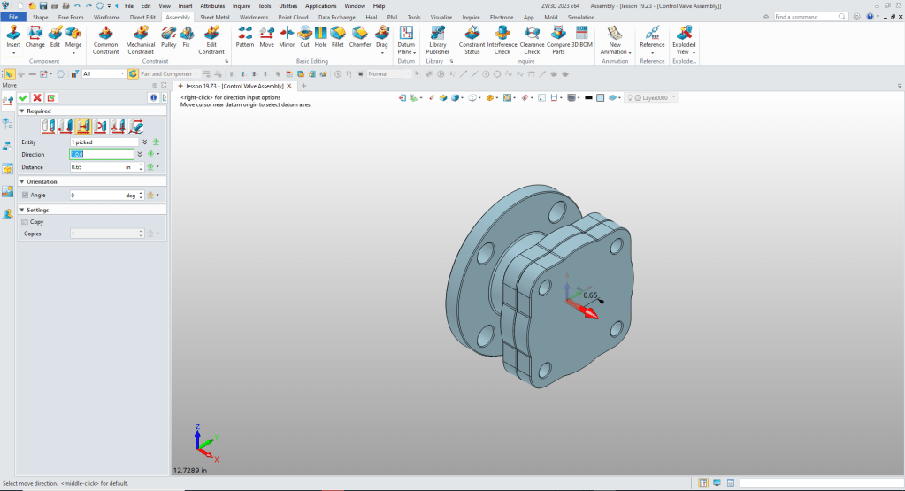This screenshot has height=491, width=905.
Task: Click the green OK checkmark in Move panel
Action: [23, 97]
